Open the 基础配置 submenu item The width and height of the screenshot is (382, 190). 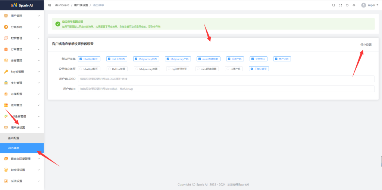(x=13, y=138)
